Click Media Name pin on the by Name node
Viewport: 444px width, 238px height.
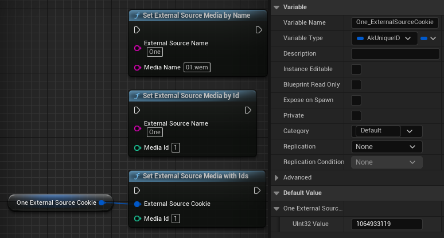pos(137,68)
